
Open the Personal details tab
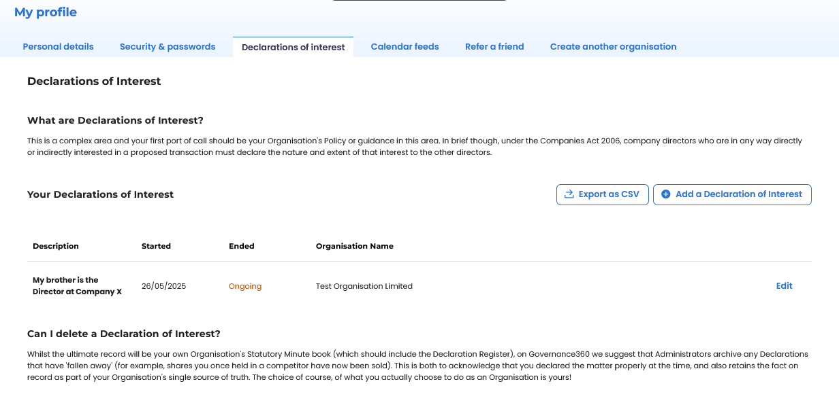(x=58, y=46)
